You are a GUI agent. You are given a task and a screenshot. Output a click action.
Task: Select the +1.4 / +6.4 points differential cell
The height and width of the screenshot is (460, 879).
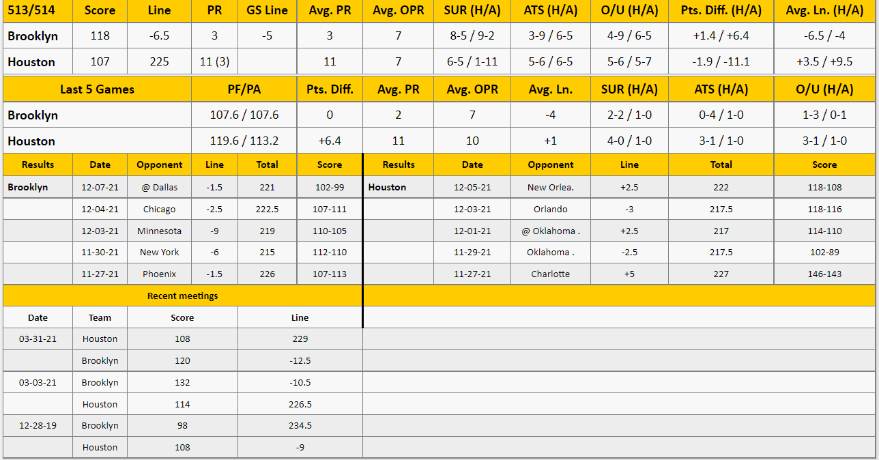tap(721, 35)
